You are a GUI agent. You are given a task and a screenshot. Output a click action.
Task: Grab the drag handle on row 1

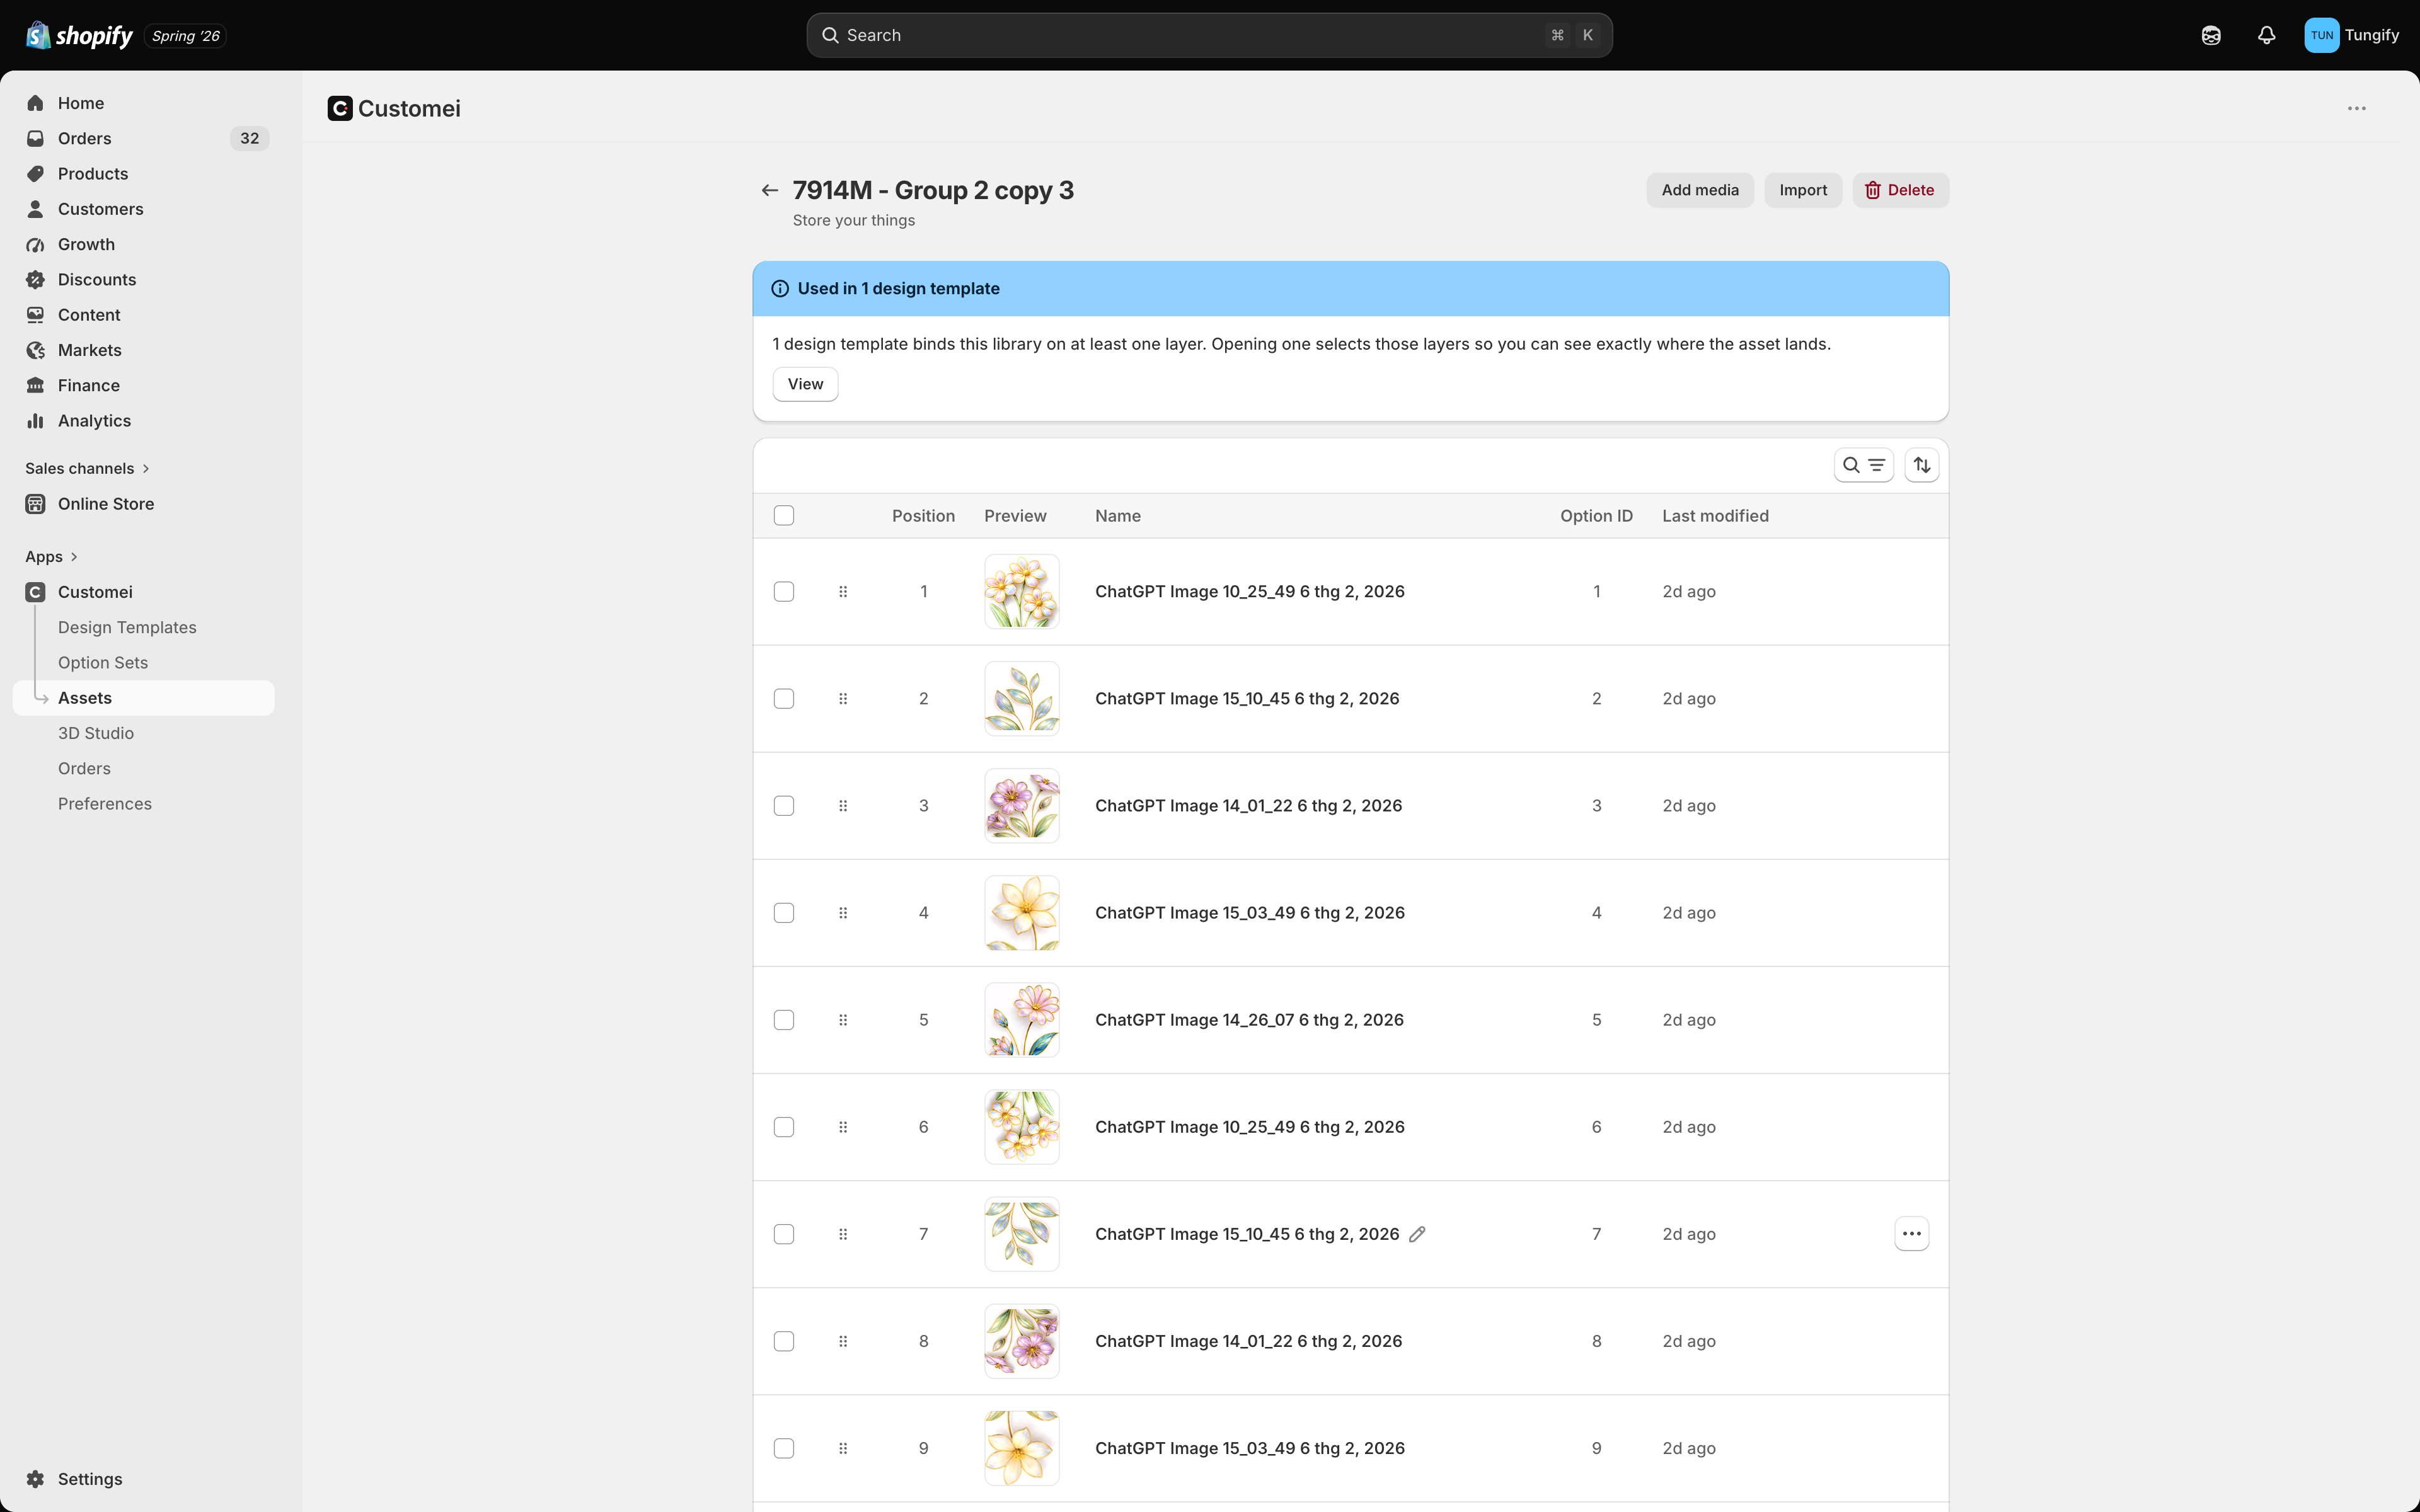point(843,592)
